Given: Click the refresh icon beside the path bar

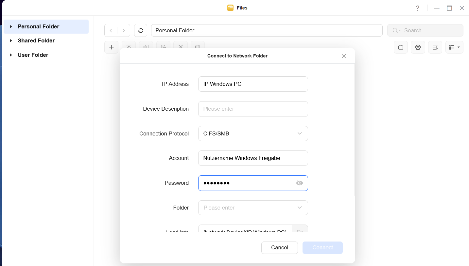Looking at the screenshot, I should click(x=141, y=30).
